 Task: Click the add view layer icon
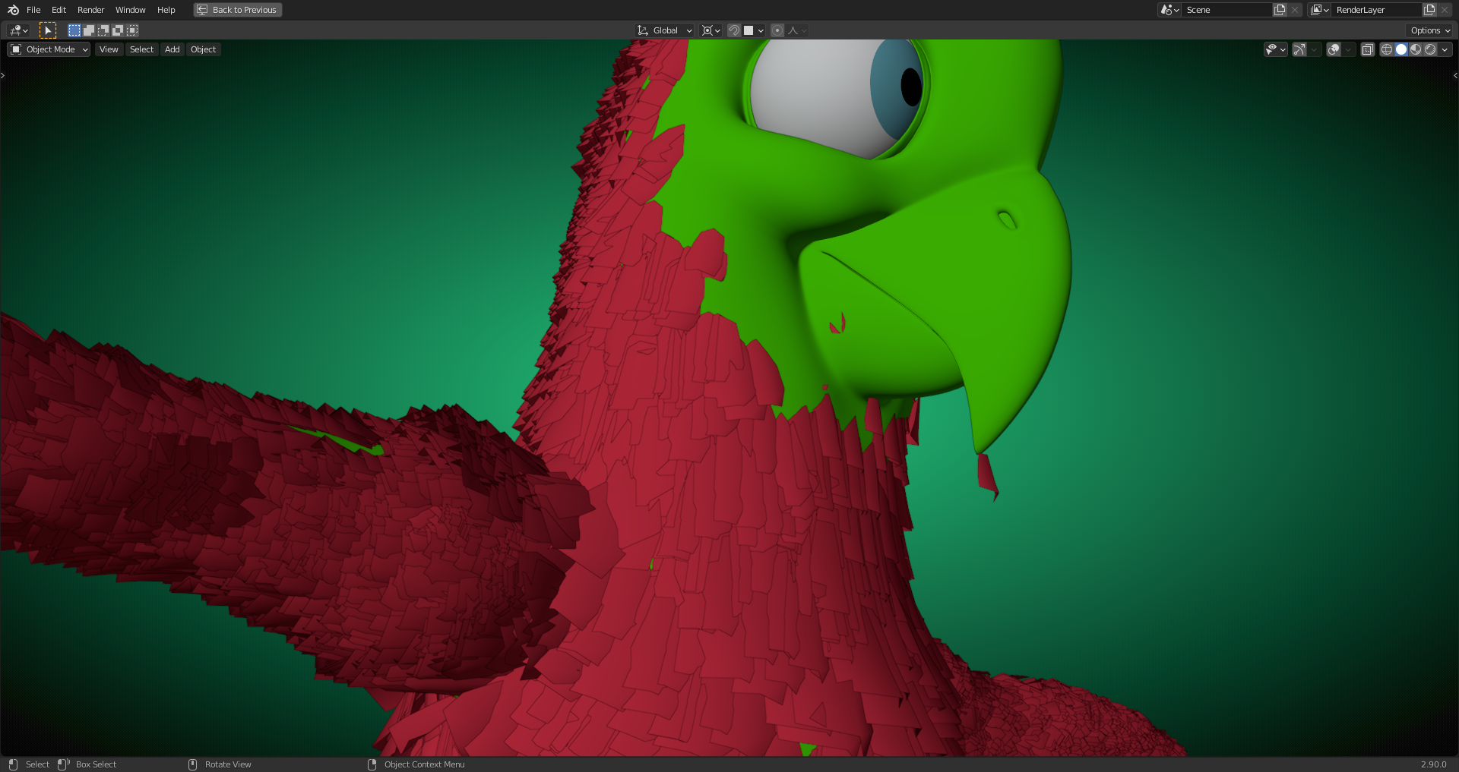click(x=1429, y=10)
